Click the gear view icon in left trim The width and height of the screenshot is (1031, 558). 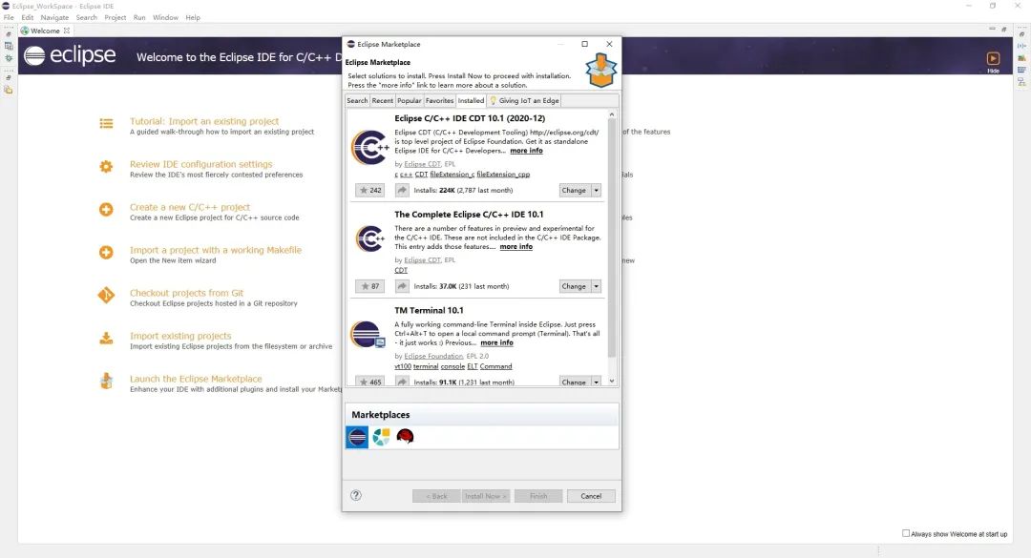(x=9, y=58)
